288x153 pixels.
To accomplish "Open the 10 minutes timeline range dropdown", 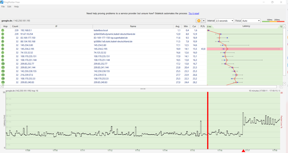I will pyautogui.click(x=279, y=91).
